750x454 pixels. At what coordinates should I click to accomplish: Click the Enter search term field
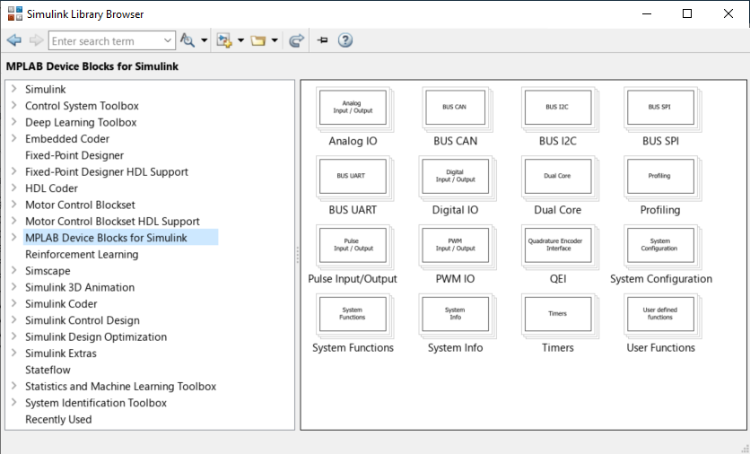(x=104, y=40)
